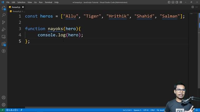Open the Manage gear settings icon
Viewport: 200px width, 112px height.
3,105
